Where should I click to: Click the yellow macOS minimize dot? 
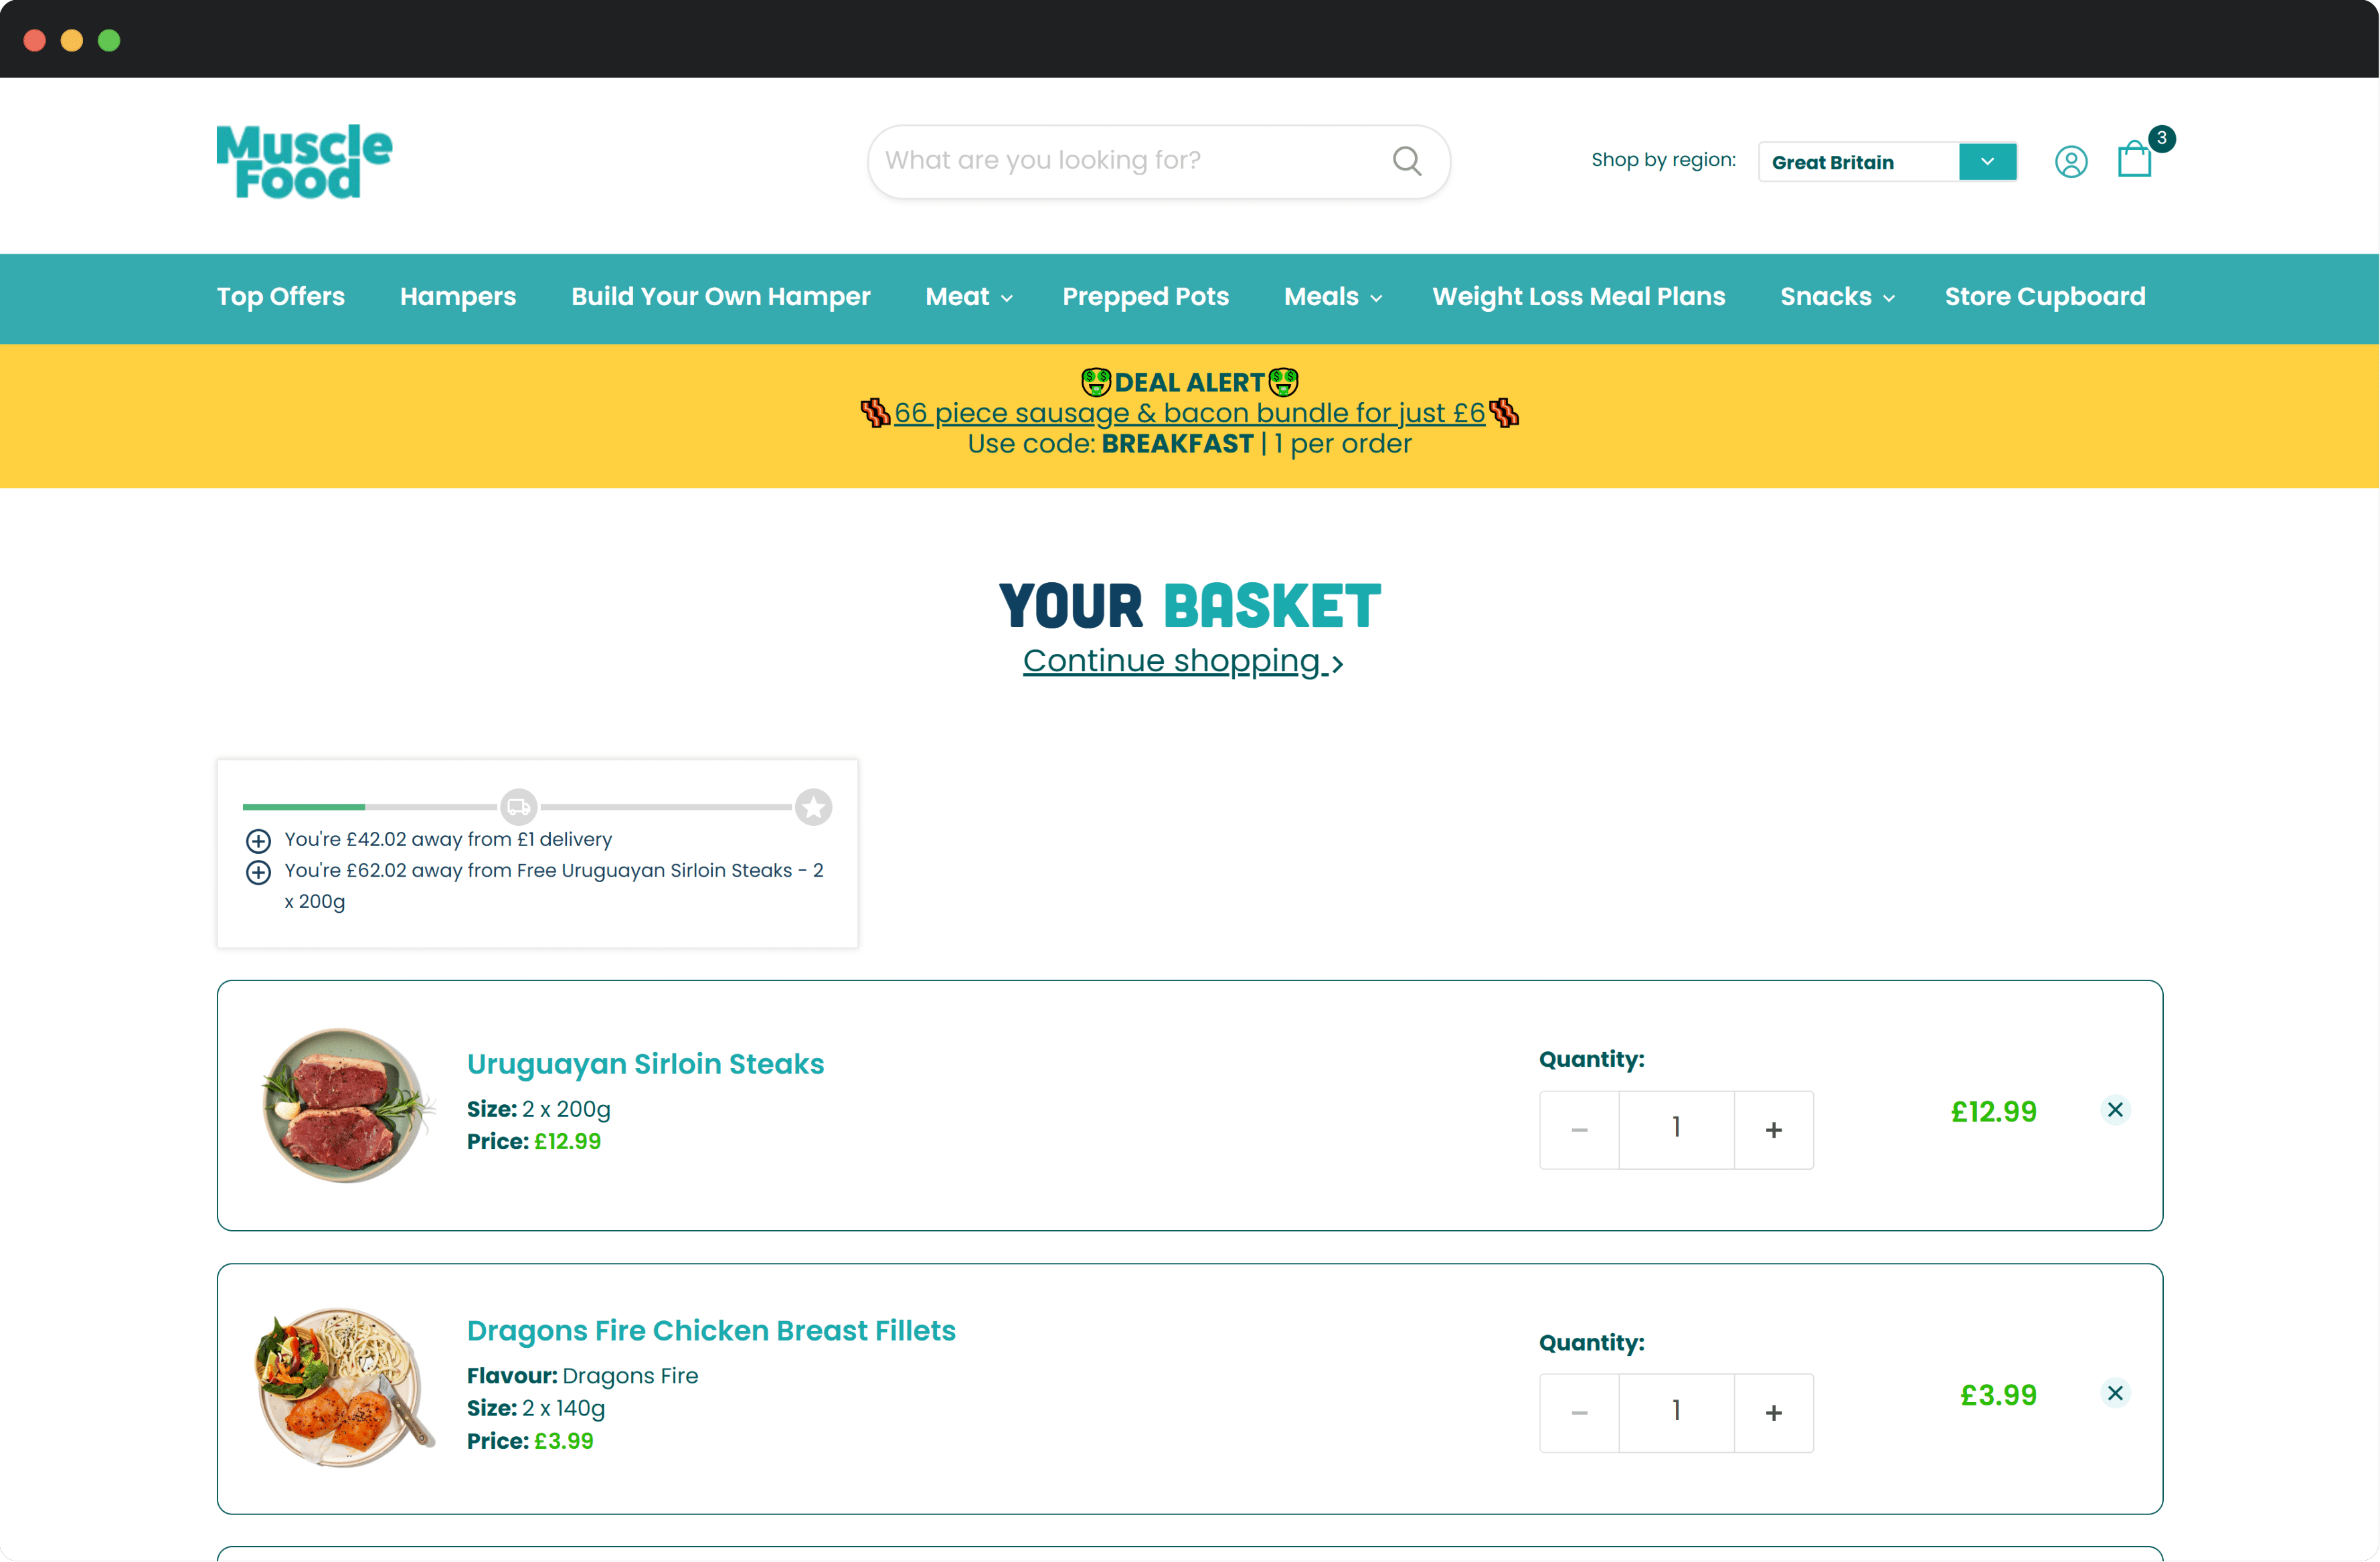[x=72, y=40]
